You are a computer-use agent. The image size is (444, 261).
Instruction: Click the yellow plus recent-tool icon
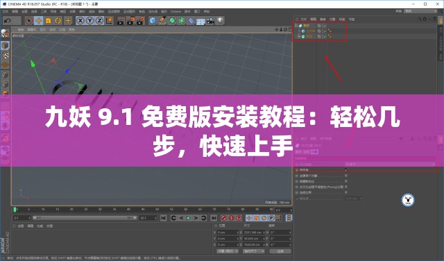pyautogui.click(x=68, y=20)
